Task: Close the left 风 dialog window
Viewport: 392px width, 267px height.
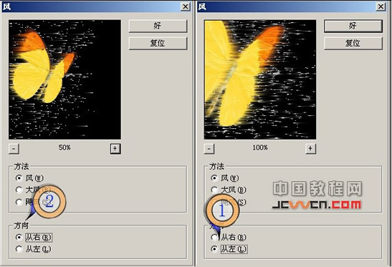Action: pyautogui.click(x=185, y=6)
